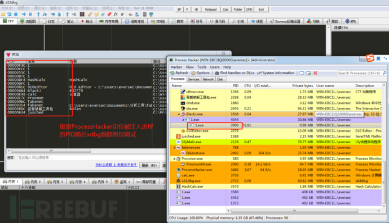The image size is (389, 223).
Task: Click the Az font icon in x32dbg toolbar
Action: [130, 15]
